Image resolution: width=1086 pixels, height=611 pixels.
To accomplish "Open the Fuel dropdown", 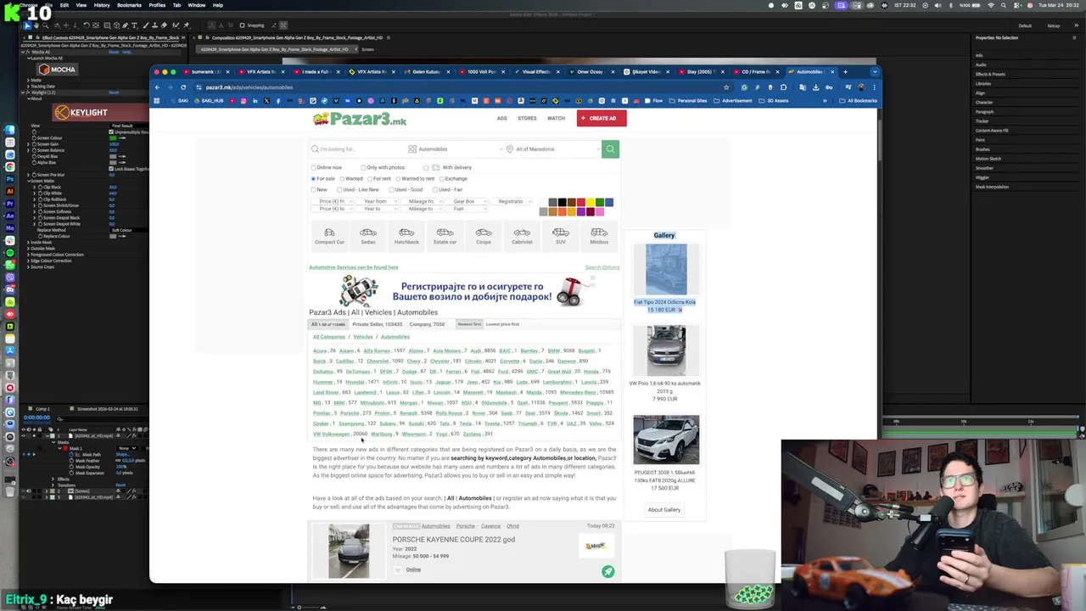I will click(x=466, y=209).
